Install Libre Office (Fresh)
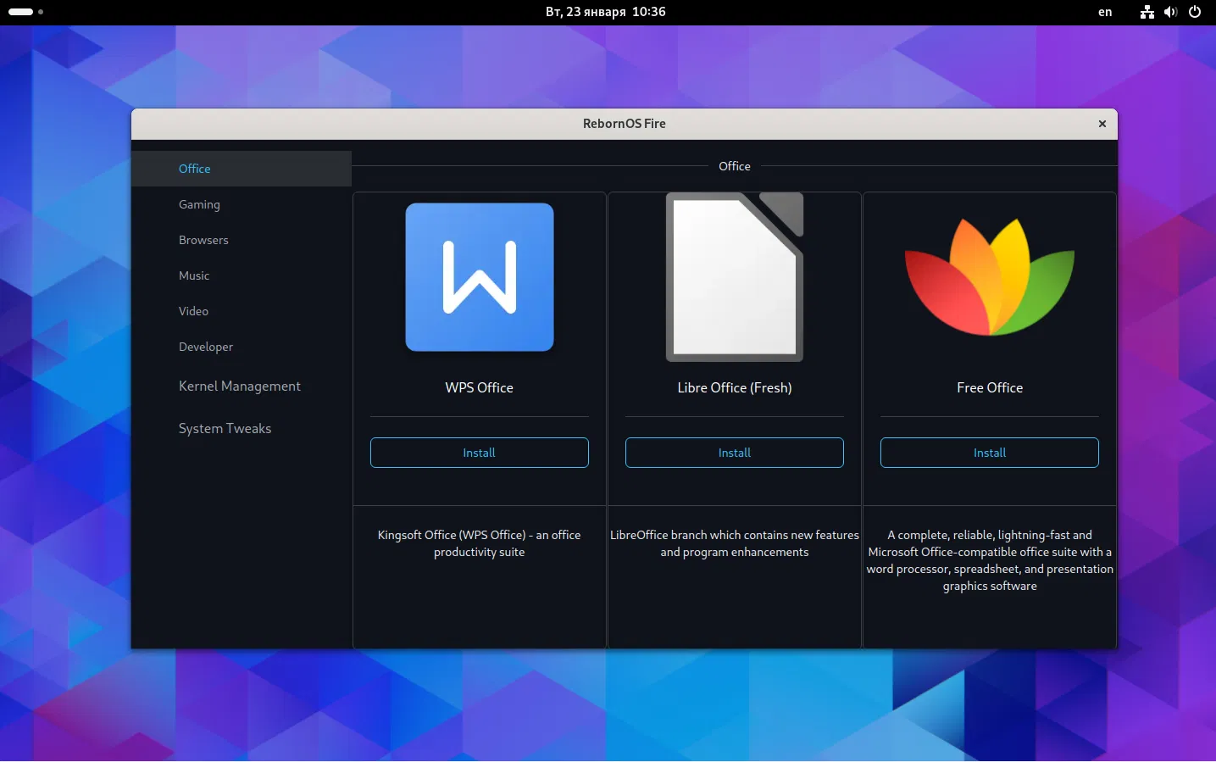1216x762 pixels. pyautogui.click(x=735, y=453)
